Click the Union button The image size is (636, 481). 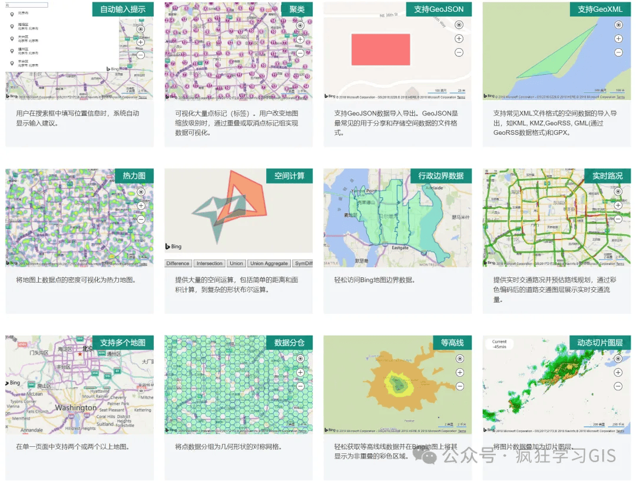click(x=236, y=264)
